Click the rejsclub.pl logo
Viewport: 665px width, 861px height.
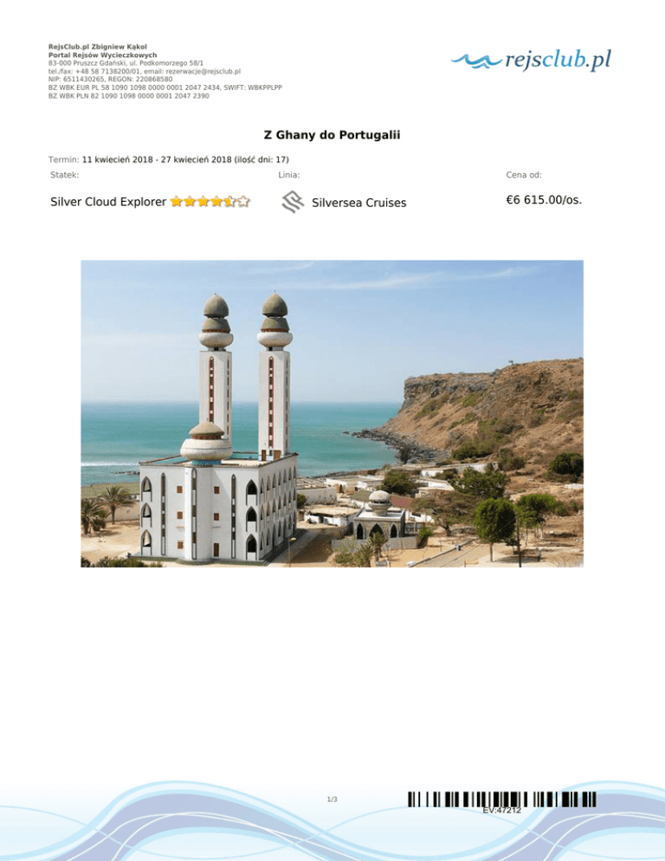pos(531,59)
